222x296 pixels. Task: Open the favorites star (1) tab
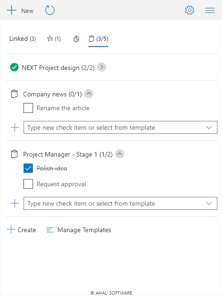tap(54, 39)
